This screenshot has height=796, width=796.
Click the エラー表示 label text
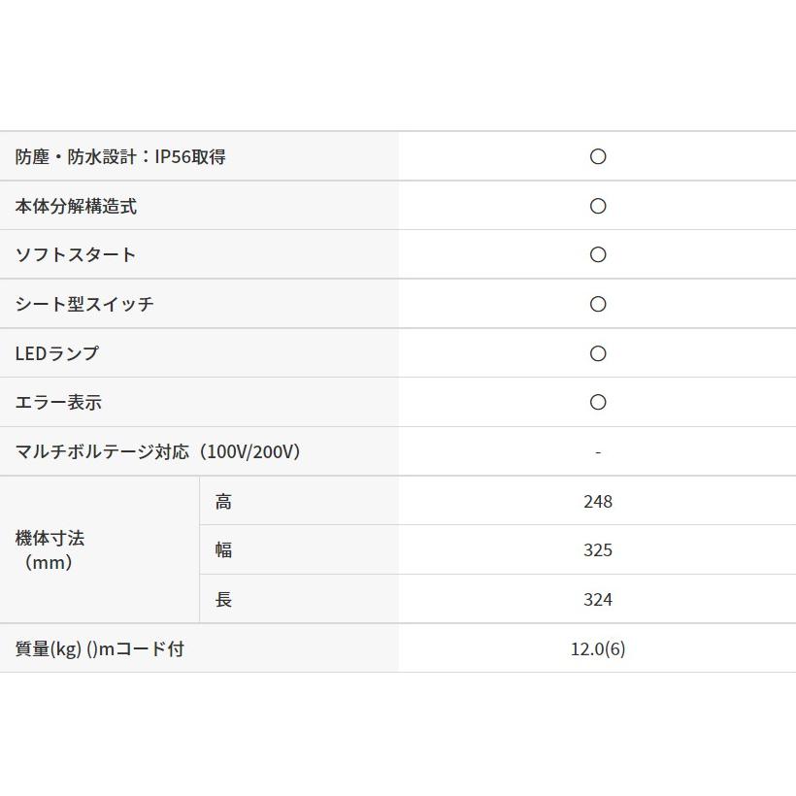58,402
